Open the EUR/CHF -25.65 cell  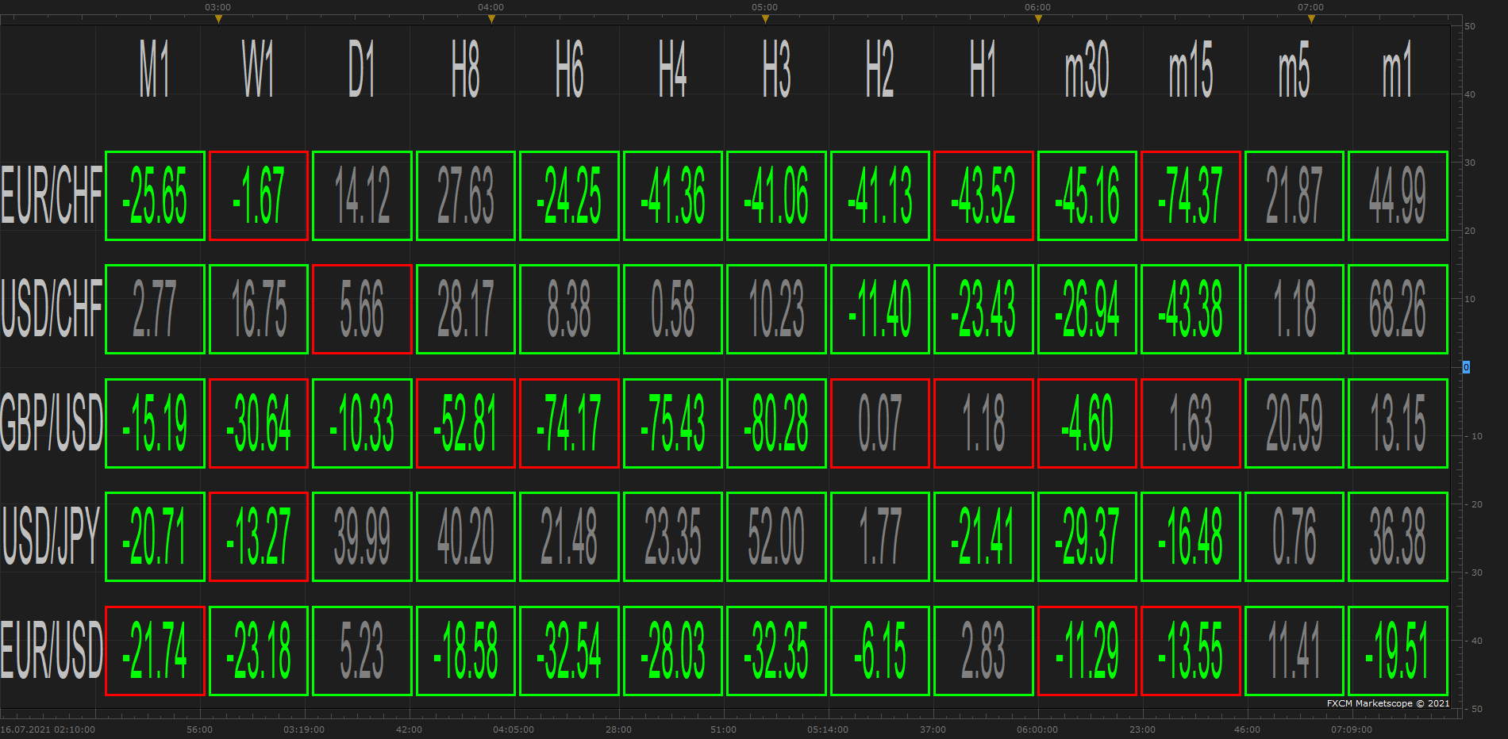tap(155, 196)
